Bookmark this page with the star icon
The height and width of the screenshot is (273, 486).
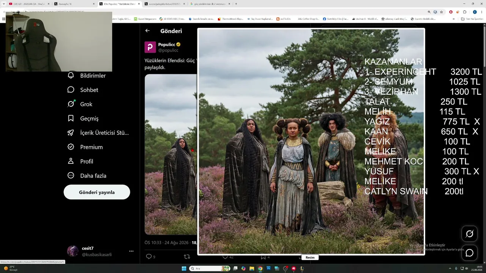441,12
